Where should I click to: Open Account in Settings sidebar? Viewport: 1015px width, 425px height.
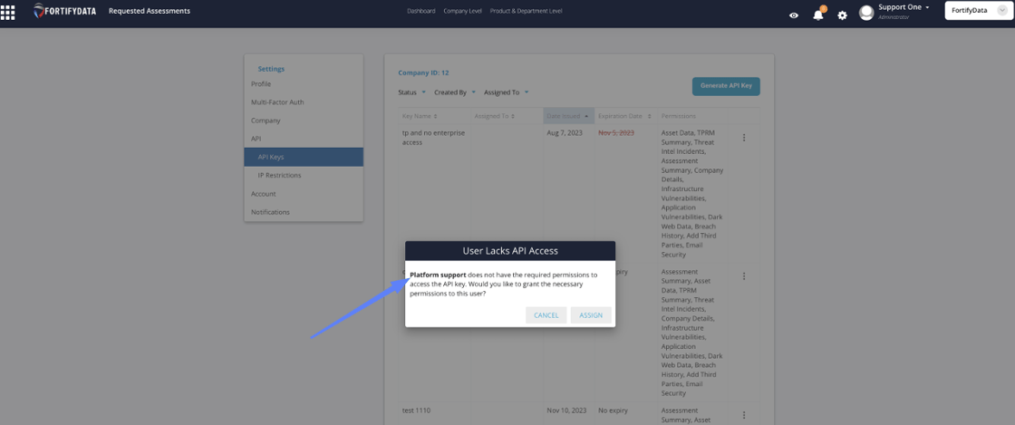[264, 193]
